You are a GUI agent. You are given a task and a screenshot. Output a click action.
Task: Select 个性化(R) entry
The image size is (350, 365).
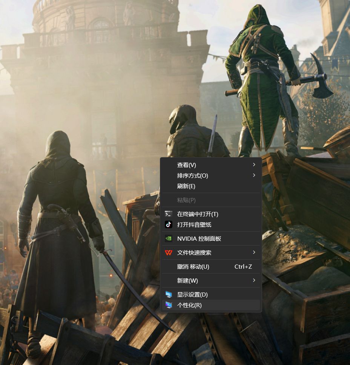click(x=211, y=305)
